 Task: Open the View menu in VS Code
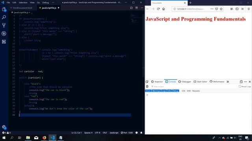click(x=32, y=3)
